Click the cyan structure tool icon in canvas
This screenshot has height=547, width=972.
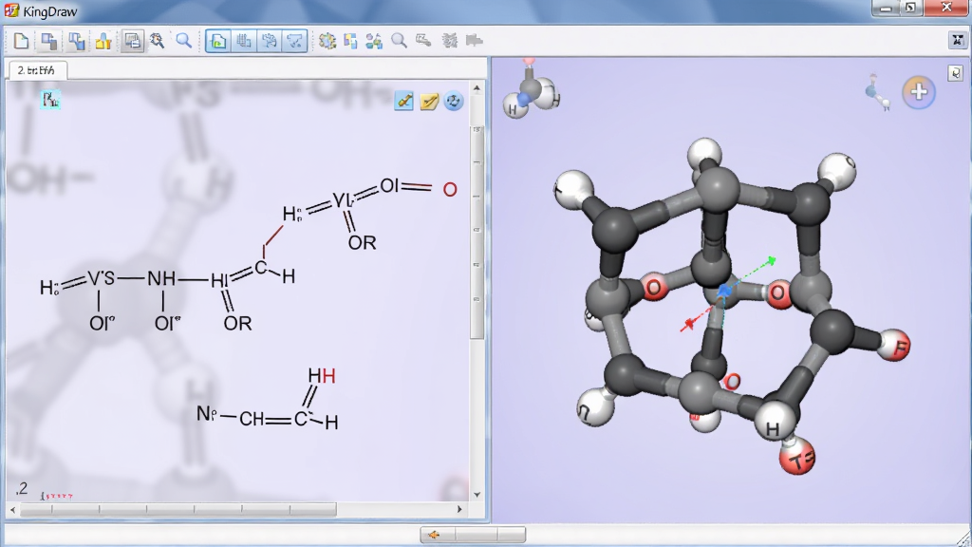pyautogui.click(x=50, y=99)
